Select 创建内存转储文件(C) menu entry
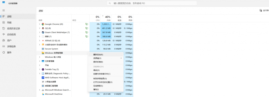This screenshot has height=97, width=269. coord(106,74)
